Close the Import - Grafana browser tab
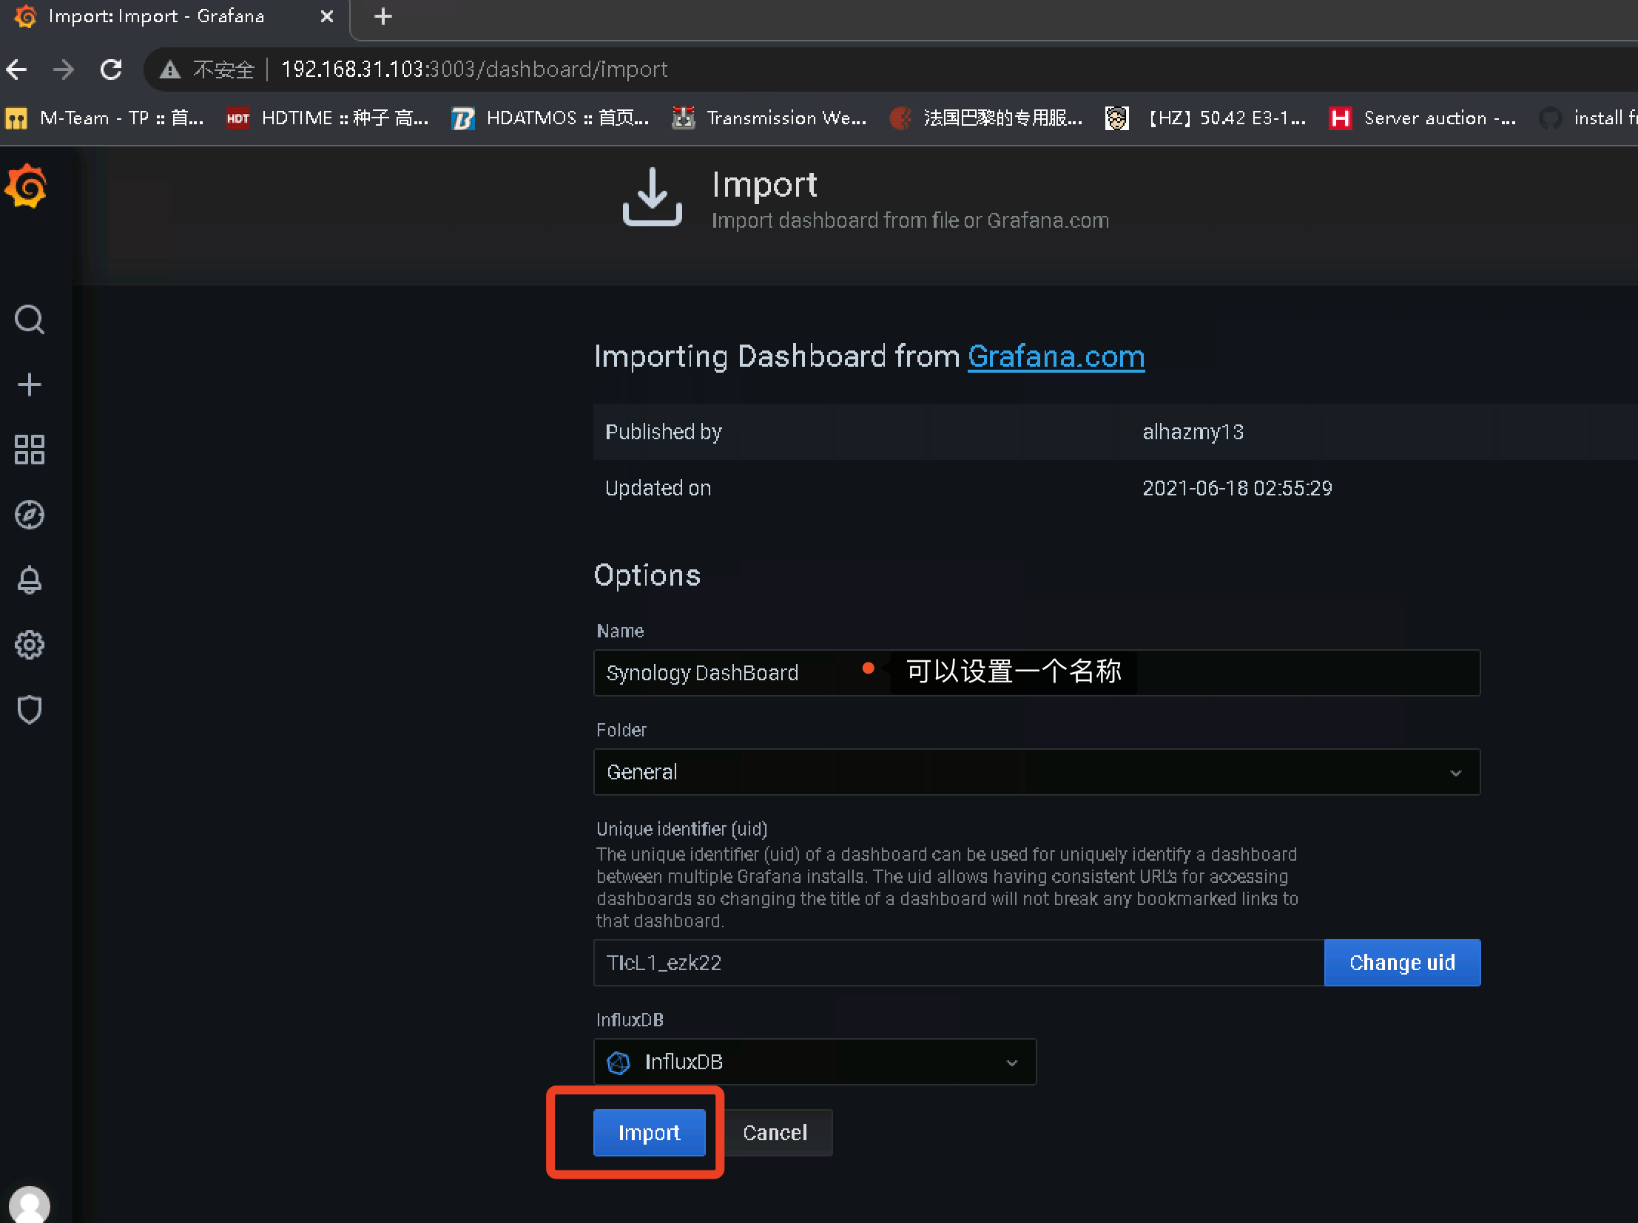1638x1223 pixels. 326,16
